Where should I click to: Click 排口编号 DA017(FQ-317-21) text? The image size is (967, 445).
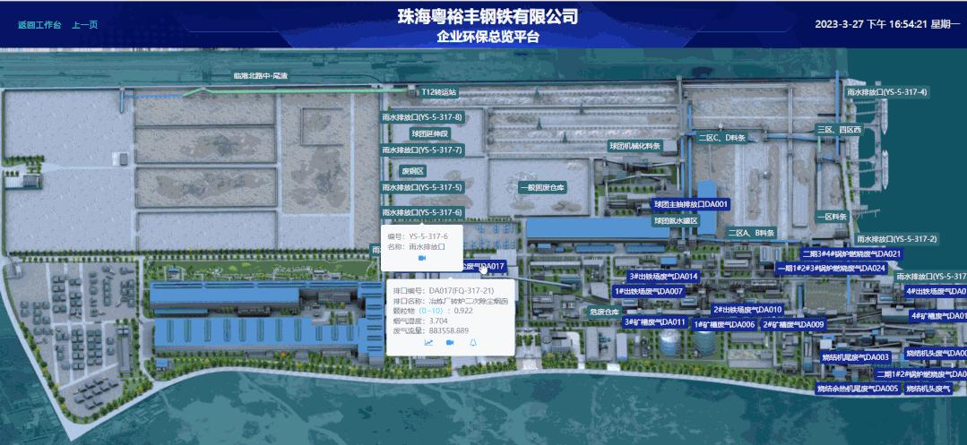(444, 291)
